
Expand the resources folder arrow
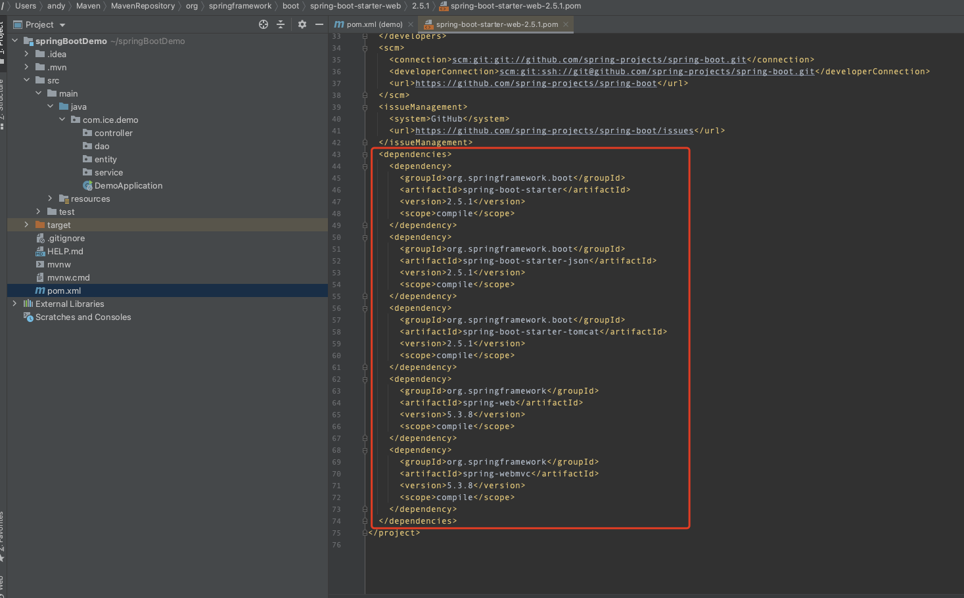coord(51,198)
